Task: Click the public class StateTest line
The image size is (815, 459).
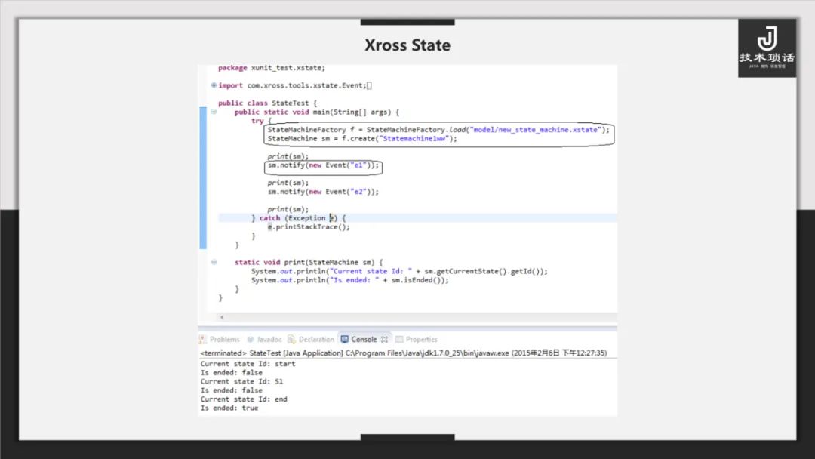Action: 267,103
